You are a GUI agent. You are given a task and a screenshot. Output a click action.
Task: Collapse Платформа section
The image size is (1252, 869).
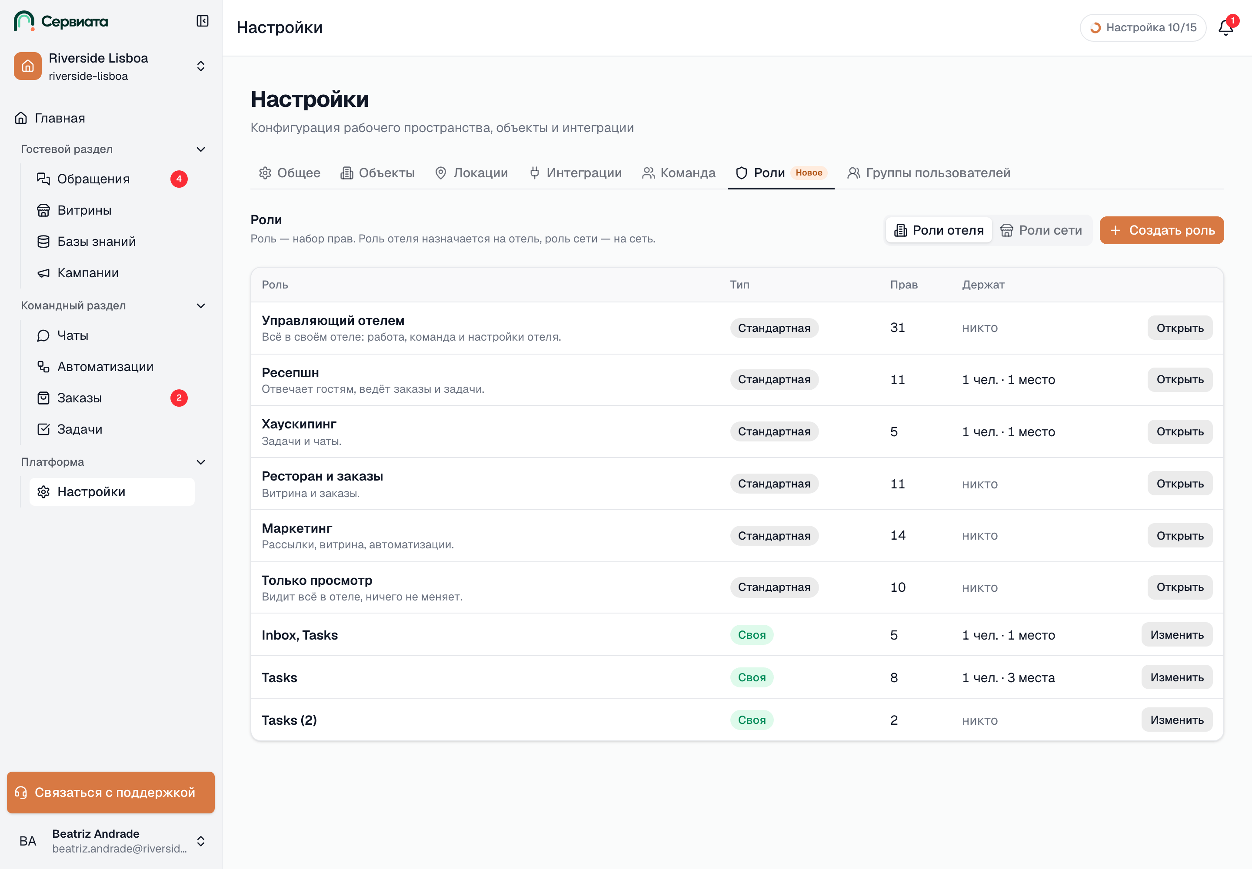(x=200, y=462)
